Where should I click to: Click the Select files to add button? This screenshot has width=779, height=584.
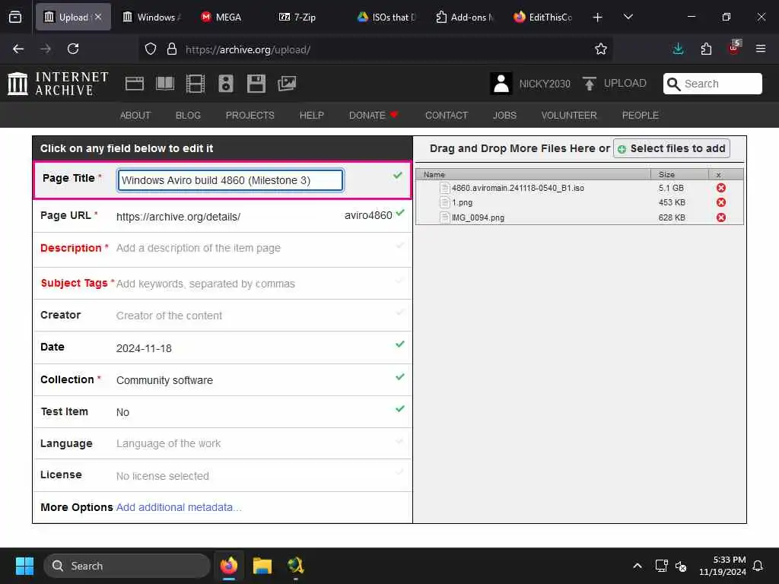[x=671, y=148]
